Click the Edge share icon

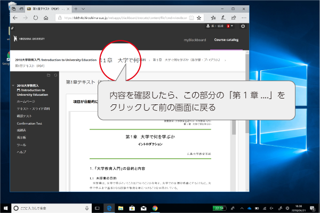(x=234, y=18)
